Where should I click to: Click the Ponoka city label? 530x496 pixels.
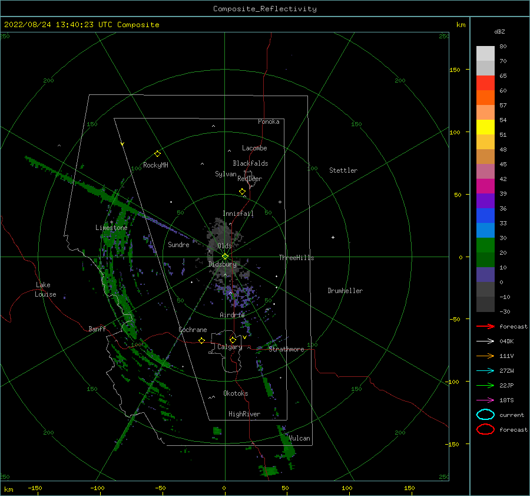269,121
